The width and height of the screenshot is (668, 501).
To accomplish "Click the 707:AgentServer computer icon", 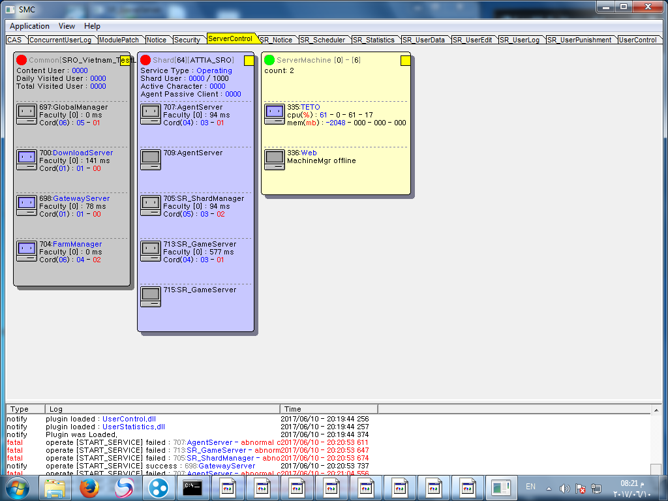I will [151, 114].
